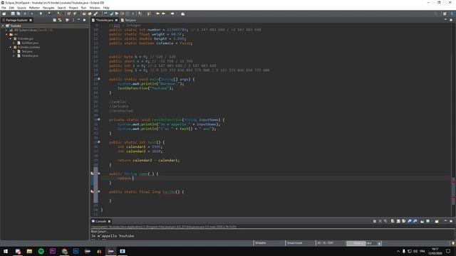Click the error marker beside the name() method

click(x=92, y=174)
